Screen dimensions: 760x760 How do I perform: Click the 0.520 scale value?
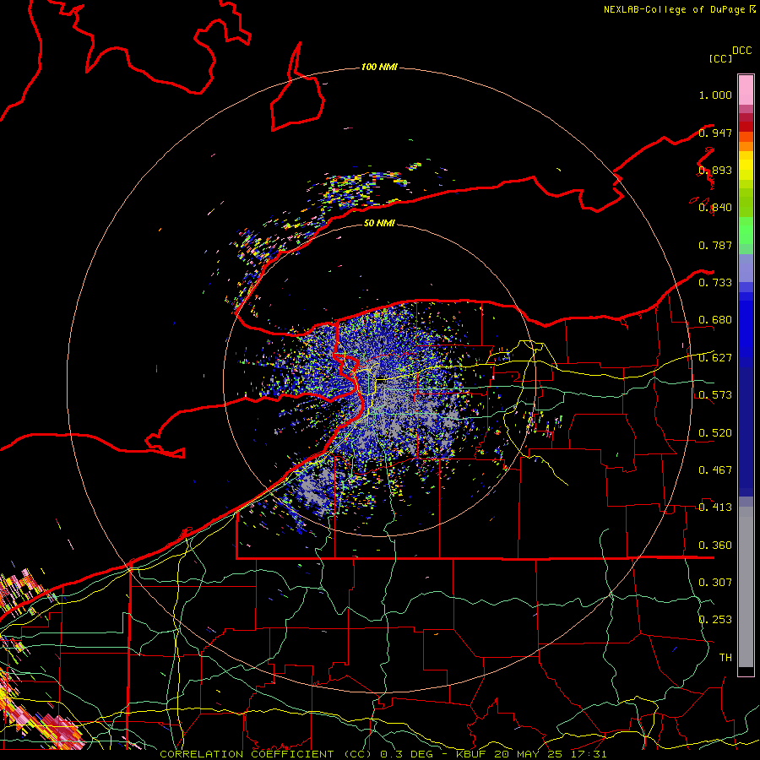(x=715, y=433)
